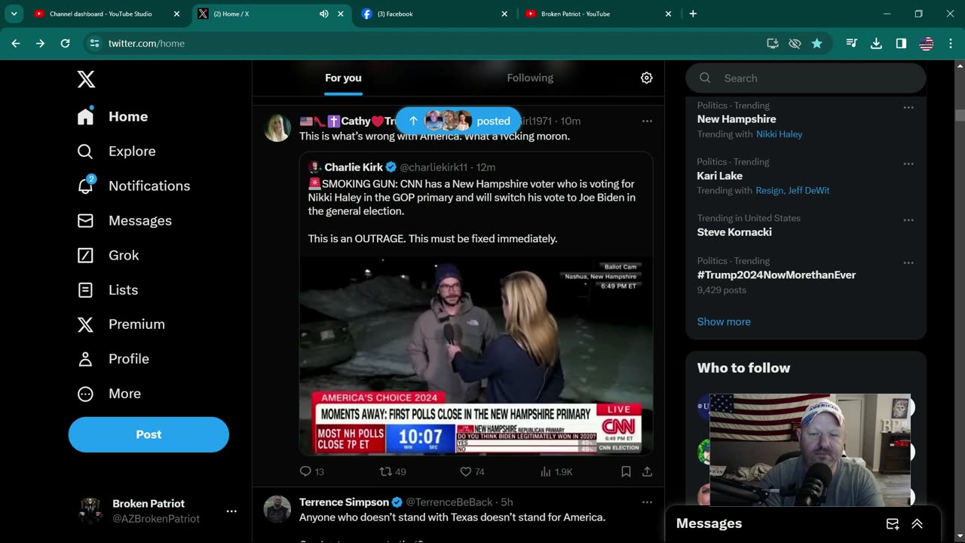Switch to the Following tab
Viewport: 965px width, 543px height.
click(530, 78)
